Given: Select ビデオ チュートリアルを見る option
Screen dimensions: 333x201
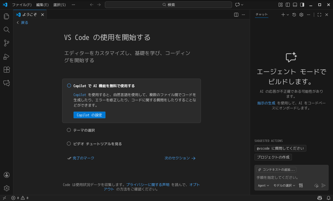Looking at the screenshot, I should [x=69, y=144].
